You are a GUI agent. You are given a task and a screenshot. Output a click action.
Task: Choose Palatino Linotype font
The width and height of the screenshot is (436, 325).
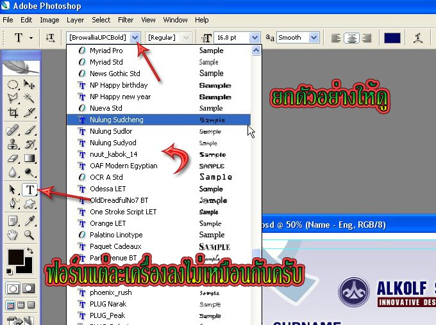click(158, 235)
